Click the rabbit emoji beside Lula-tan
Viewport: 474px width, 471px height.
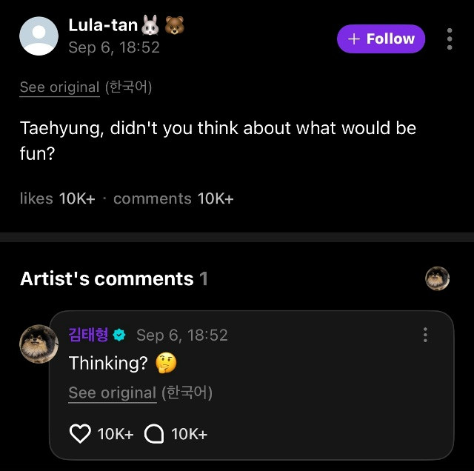coord(150,26)
